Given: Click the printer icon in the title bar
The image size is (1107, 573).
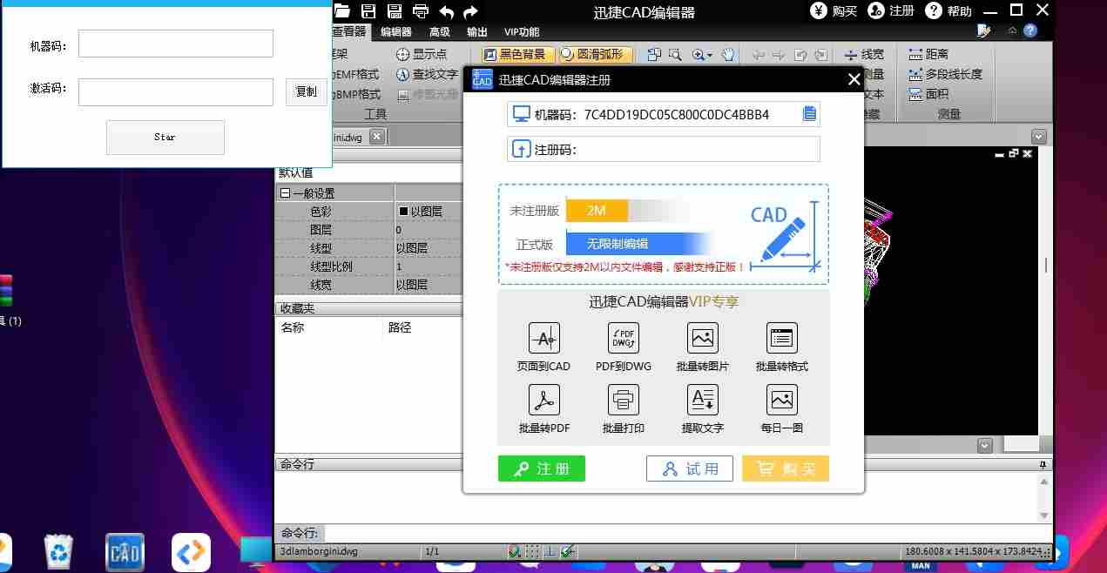Looking at the screenshot, I should (x=421, y=11).
